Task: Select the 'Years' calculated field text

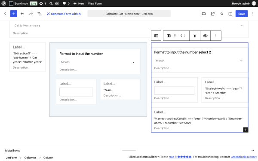Action: click(x=108, y=90)
